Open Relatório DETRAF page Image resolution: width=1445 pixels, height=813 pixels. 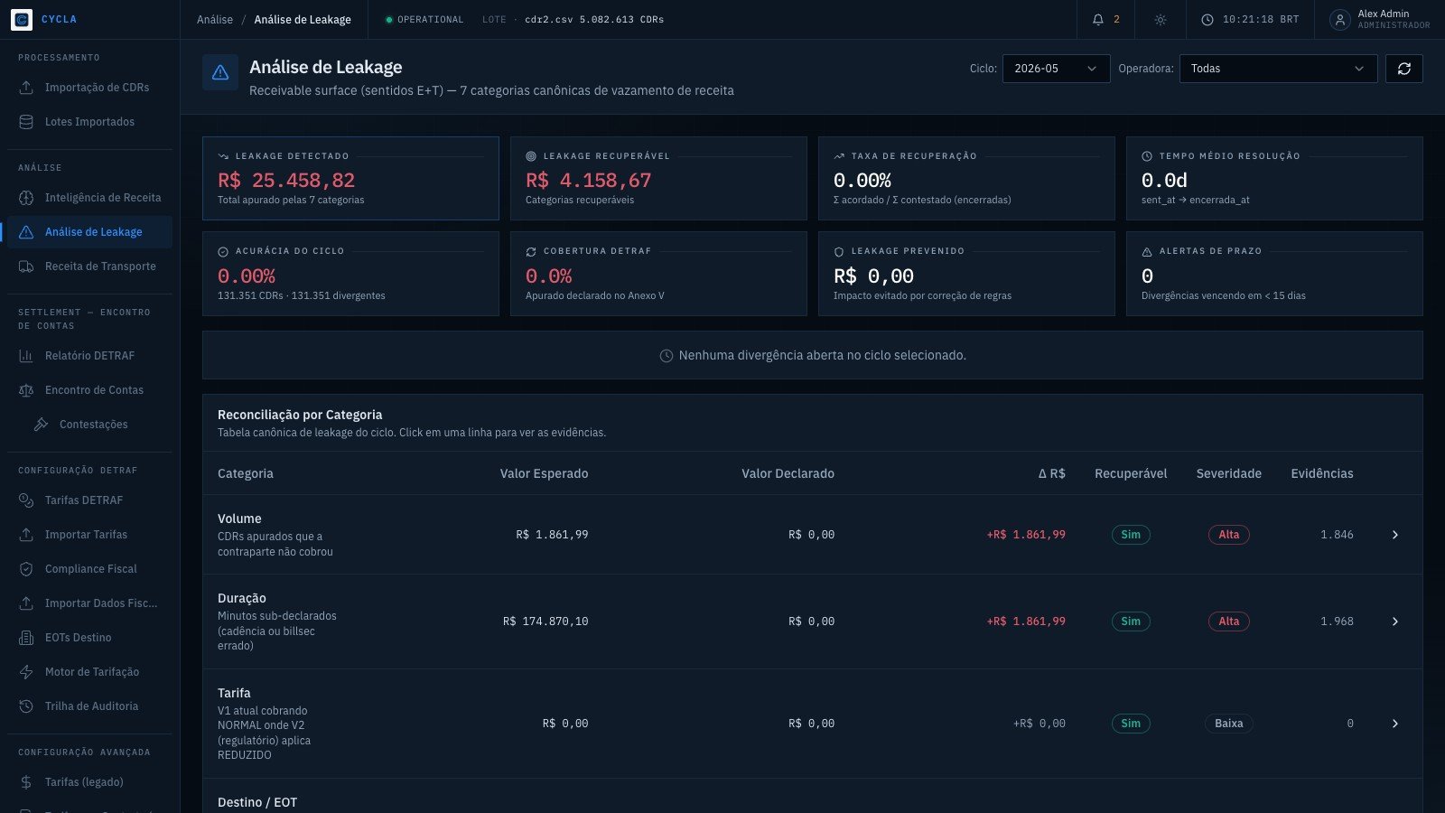click(89, 356)
